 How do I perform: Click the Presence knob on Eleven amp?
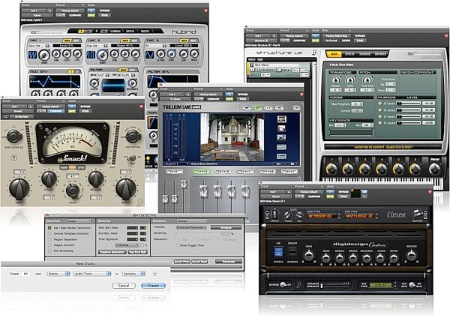[367, 258]
